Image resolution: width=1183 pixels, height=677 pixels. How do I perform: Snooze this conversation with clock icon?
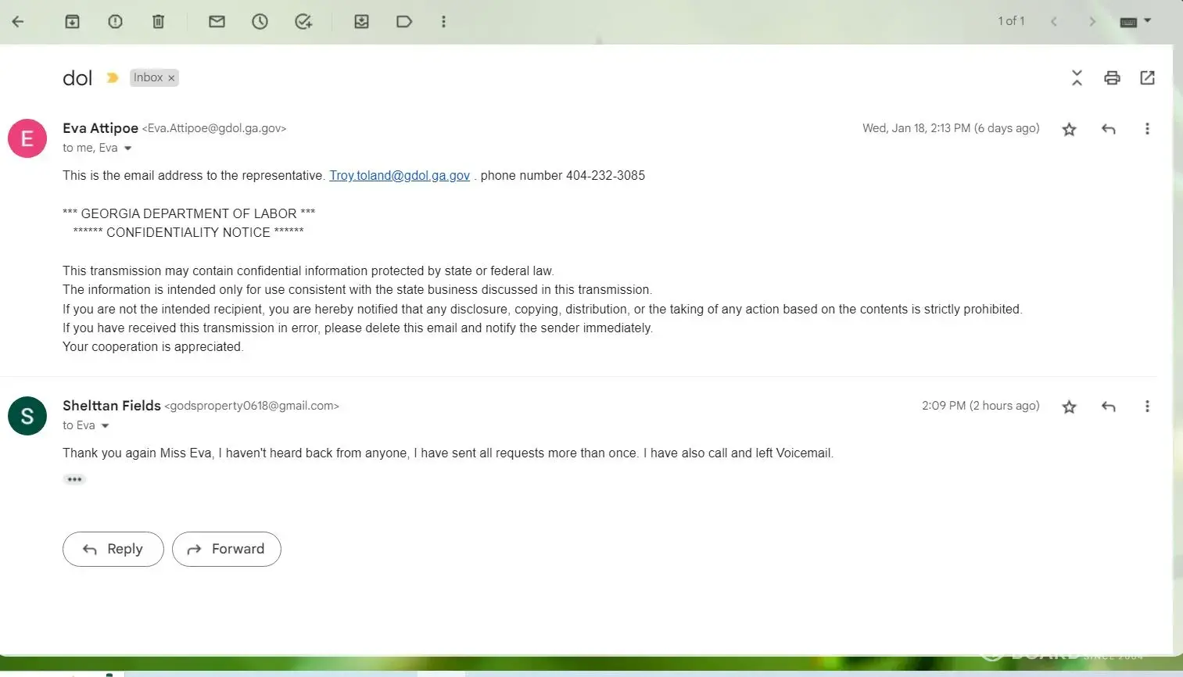tap(260, 22)
